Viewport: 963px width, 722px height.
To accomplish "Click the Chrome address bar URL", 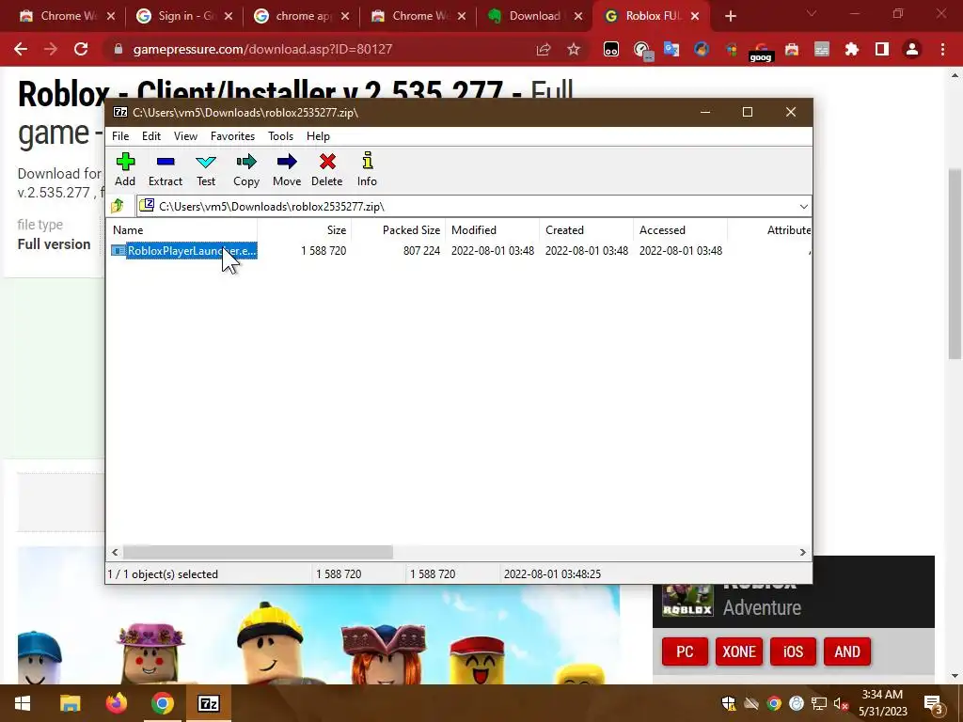I will 262,49.
